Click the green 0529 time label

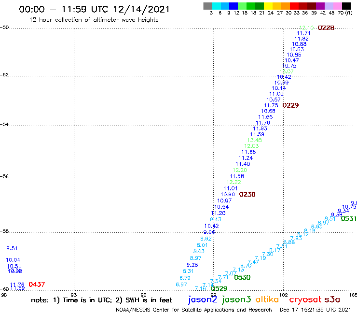[x=219, y=289]
